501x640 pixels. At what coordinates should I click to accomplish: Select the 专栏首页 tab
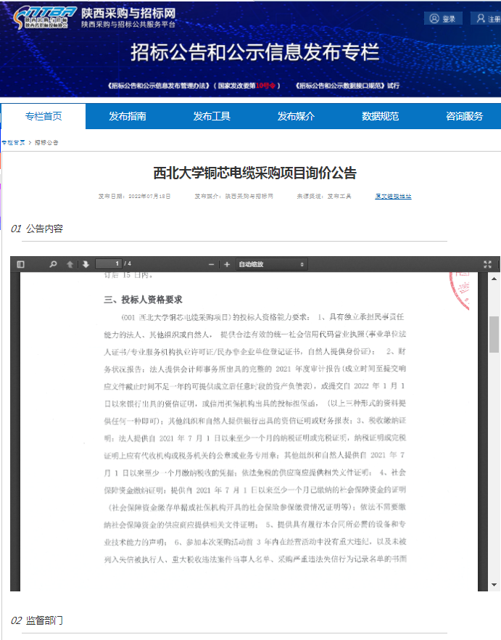(x=44, y=116)
